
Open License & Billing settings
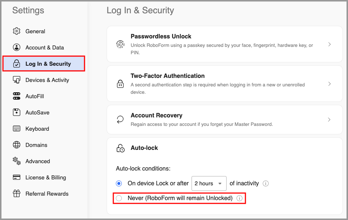click(x=45, y=178)
